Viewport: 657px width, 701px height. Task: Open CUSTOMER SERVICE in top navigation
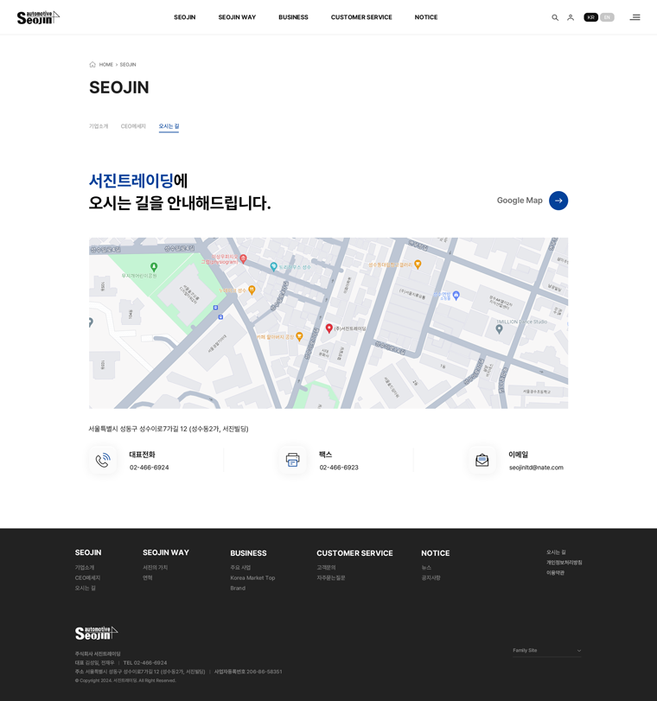pyautogui.click(x=361, y=17)
